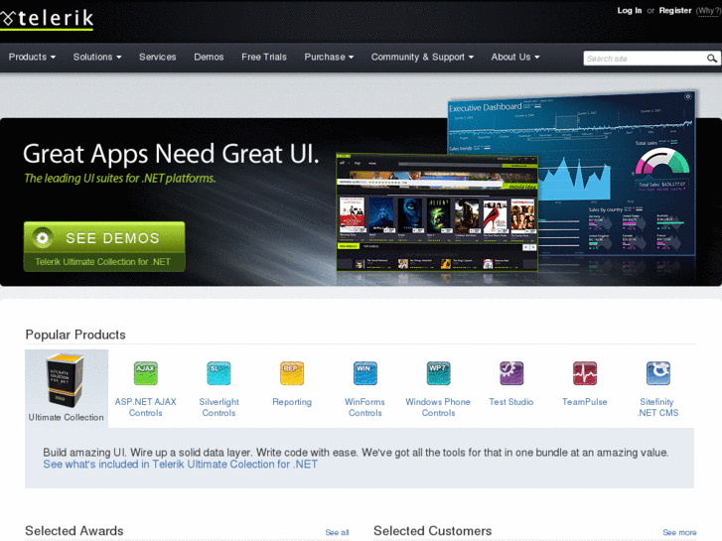Click the Telerik Ultimate Collection for .NET caption
Screen dimensions: 722x541
(x=102, y=262)
